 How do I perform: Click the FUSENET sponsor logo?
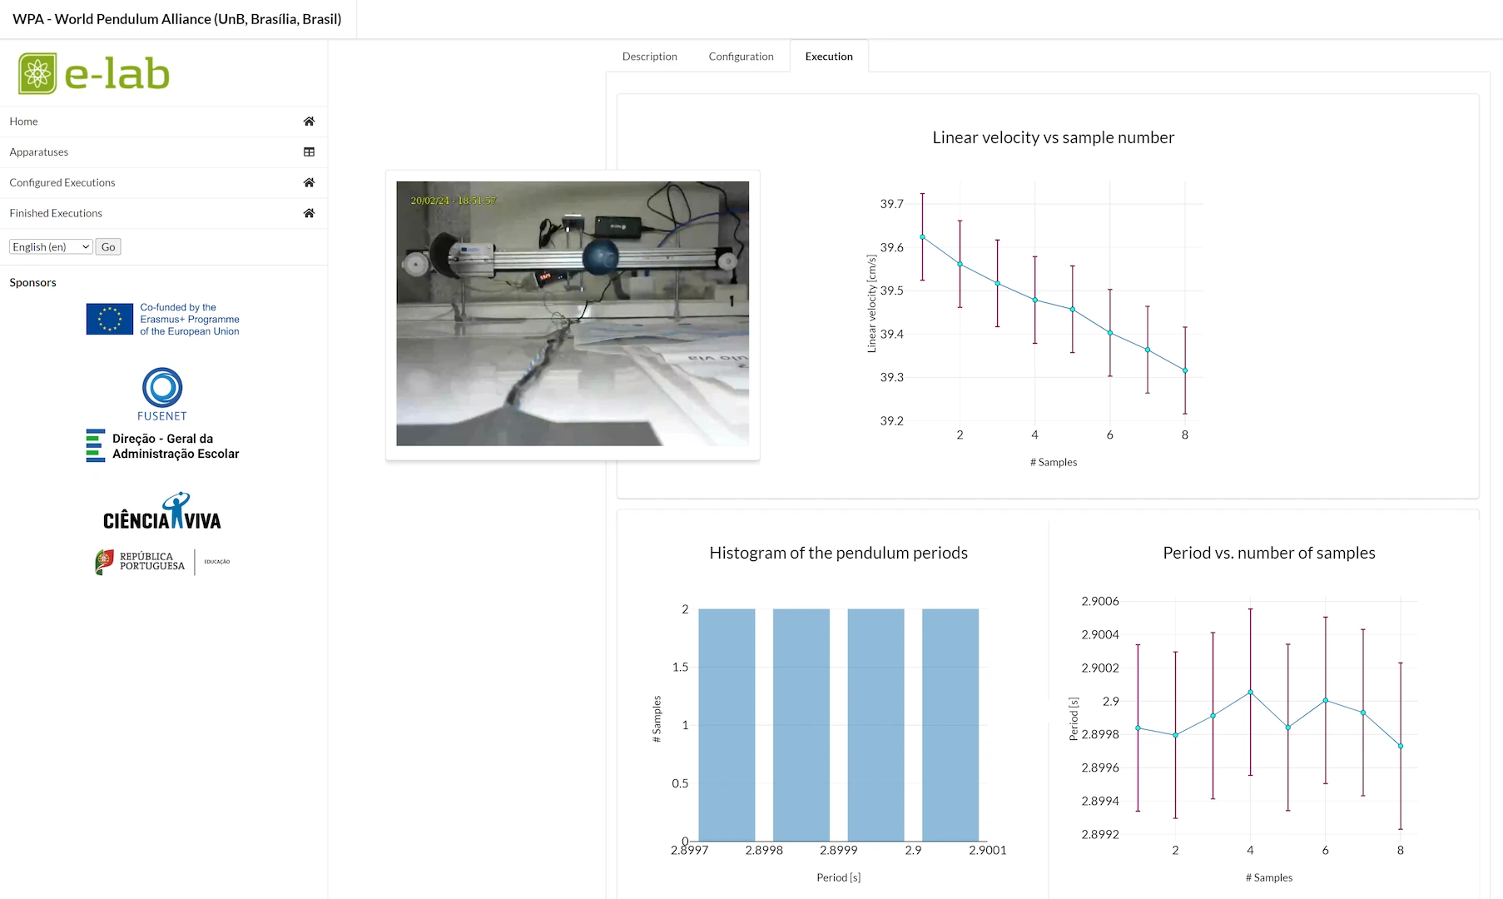[x=162, y=394]
